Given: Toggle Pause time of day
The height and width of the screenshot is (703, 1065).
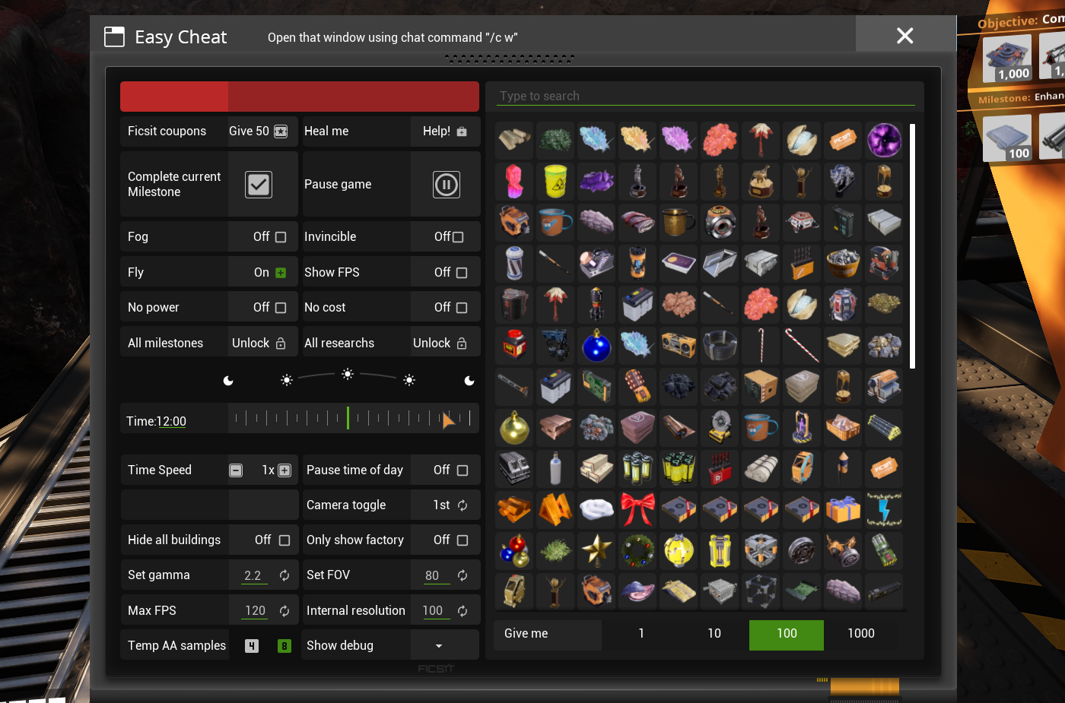Looking at the screenshot, I should pos(462,470).
